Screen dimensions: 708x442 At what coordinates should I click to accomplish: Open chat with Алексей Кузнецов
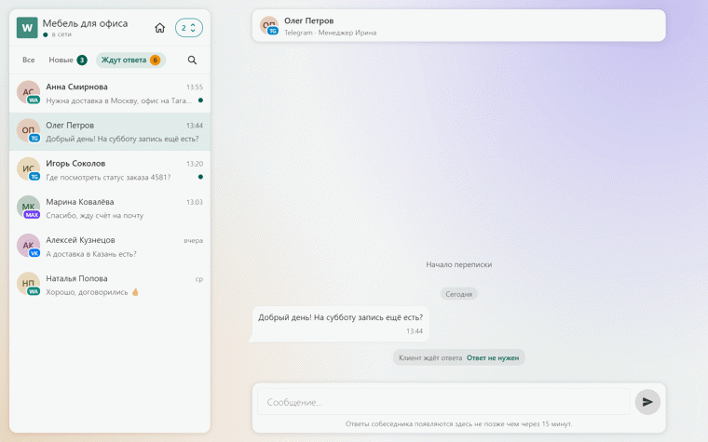[x=110, y=247]
